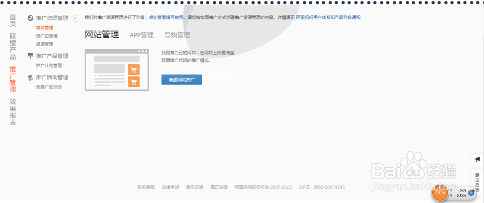Open the 意见反馈 side tab on the right
The image size is (484, 203).
[x=477, y=182]
